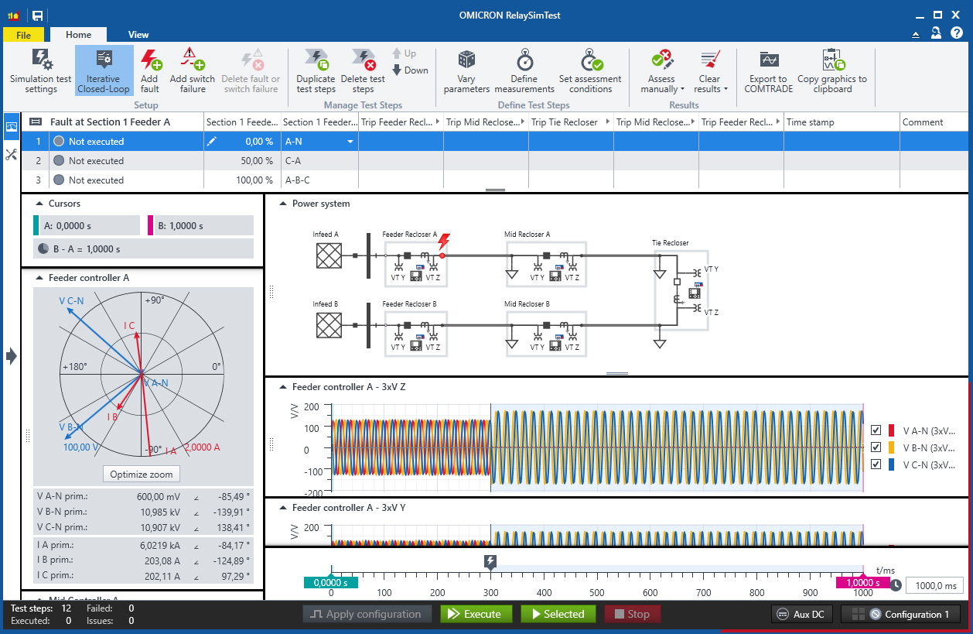The width and height of the screenshot is (973, 634).
Task: Open the File menu
Action: pos(24,35)
